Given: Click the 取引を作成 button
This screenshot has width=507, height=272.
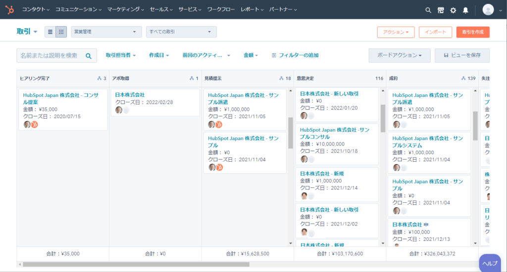Looking at the screenshot, I should (472, 32).
